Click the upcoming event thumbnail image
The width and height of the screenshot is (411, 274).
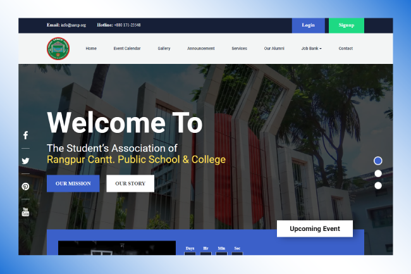click(117, 248)
